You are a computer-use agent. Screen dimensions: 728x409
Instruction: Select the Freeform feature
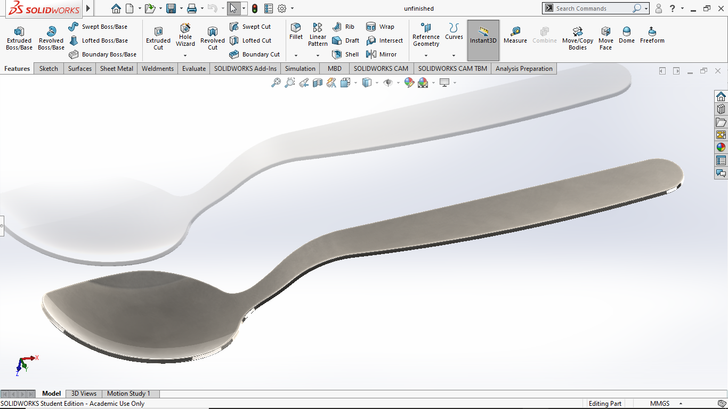point(652,35)
